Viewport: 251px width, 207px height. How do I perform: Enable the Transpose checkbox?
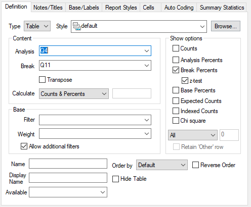tap(42, 80)
